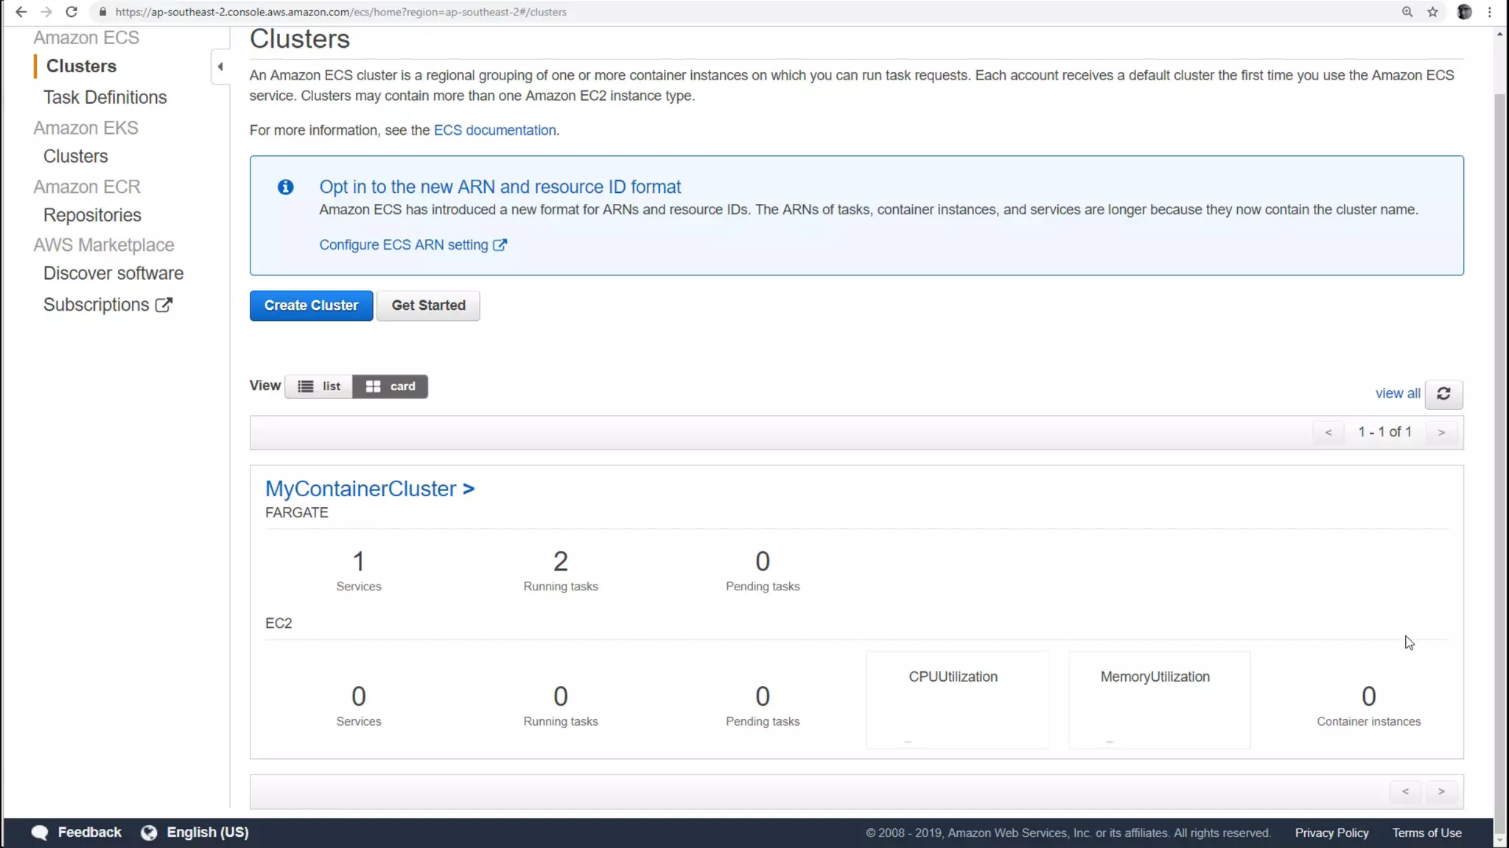Click the browser zoom magnifier icon

(x=1407, y=12)
